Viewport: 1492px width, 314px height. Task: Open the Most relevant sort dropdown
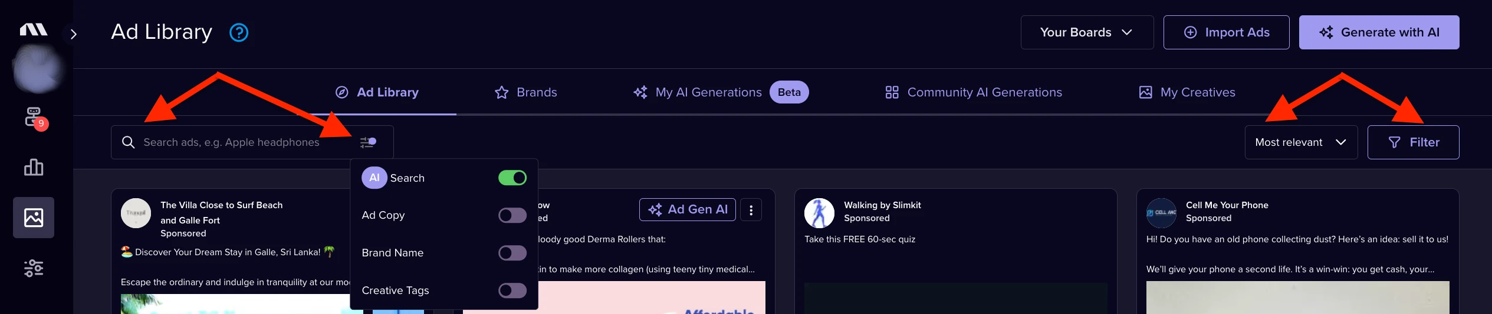click(1301, 142)
